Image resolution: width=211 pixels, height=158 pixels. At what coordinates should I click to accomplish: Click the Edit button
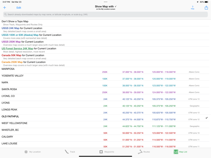pos(19,8)
